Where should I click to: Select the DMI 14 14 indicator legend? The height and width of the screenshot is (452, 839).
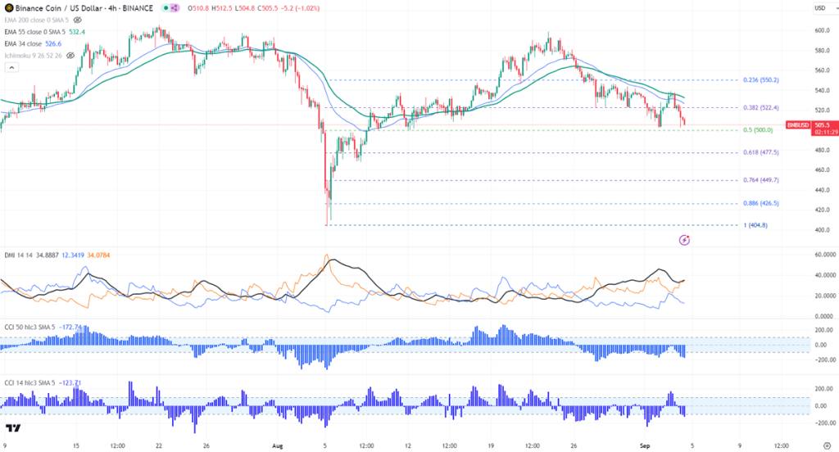coord(19,255)
